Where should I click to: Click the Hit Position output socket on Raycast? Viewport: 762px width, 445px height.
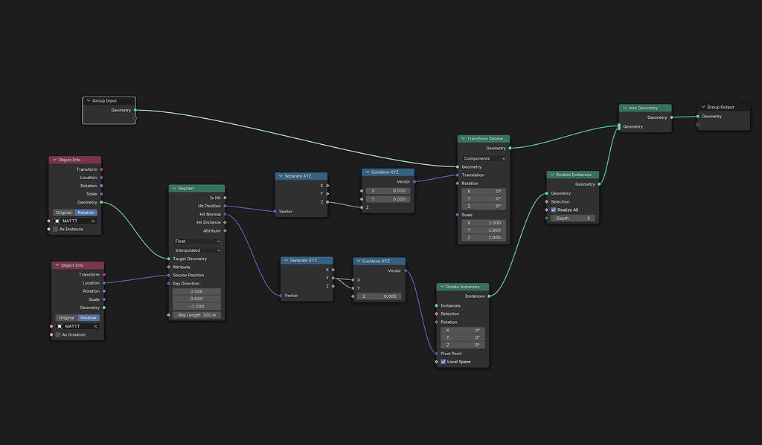tap(225, 206)
